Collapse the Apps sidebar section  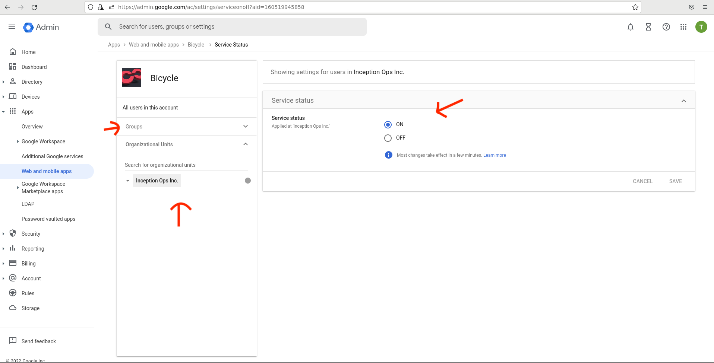(3, 112)
